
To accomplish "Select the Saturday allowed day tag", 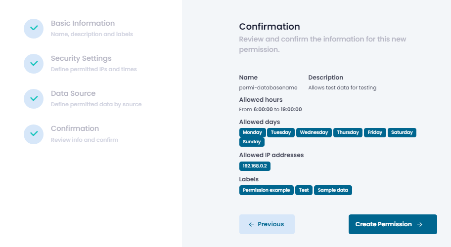I will (402, 132).
